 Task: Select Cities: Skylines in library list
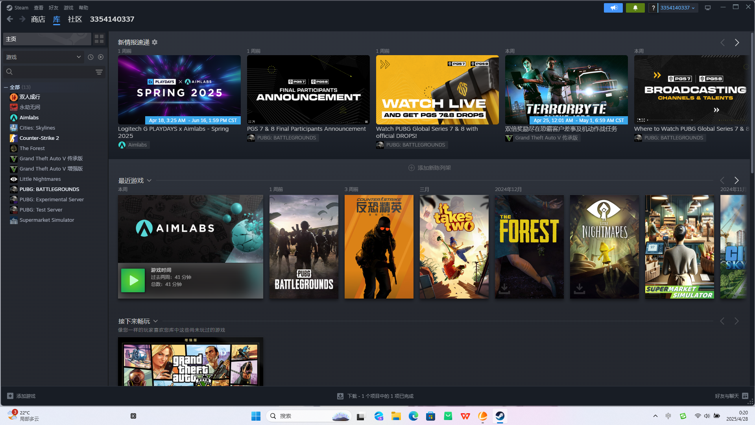pyautogui.click(x=37, y=128)
